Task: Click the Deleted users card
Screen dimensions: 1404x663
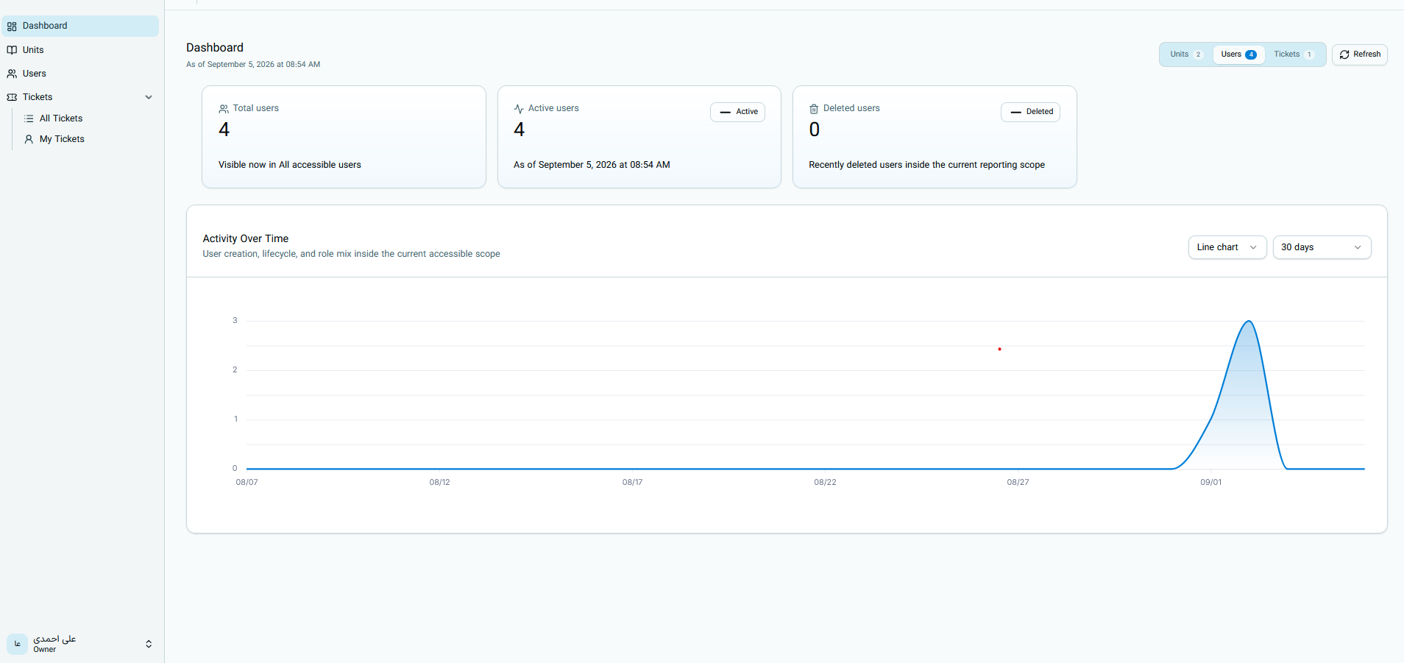Action: 935,137
